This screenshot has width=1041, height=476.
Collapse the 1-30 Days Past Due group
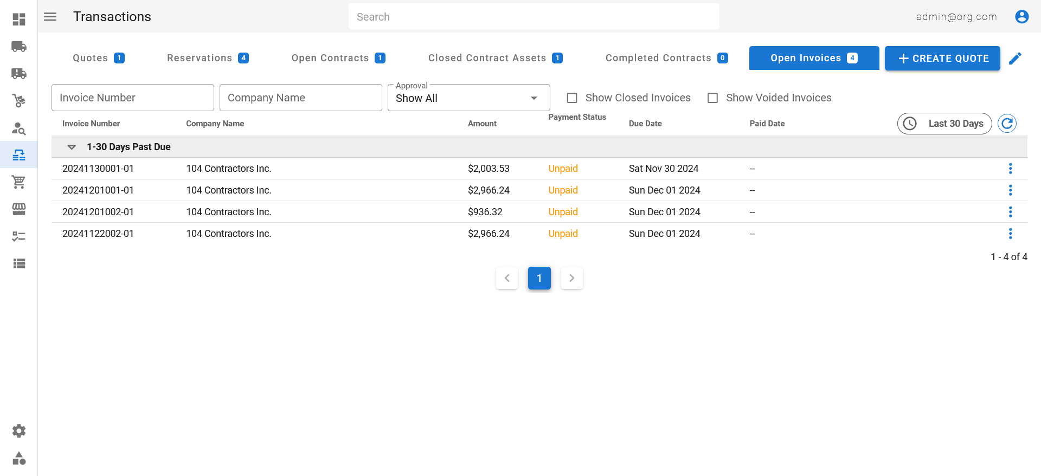tap(72, 147)
